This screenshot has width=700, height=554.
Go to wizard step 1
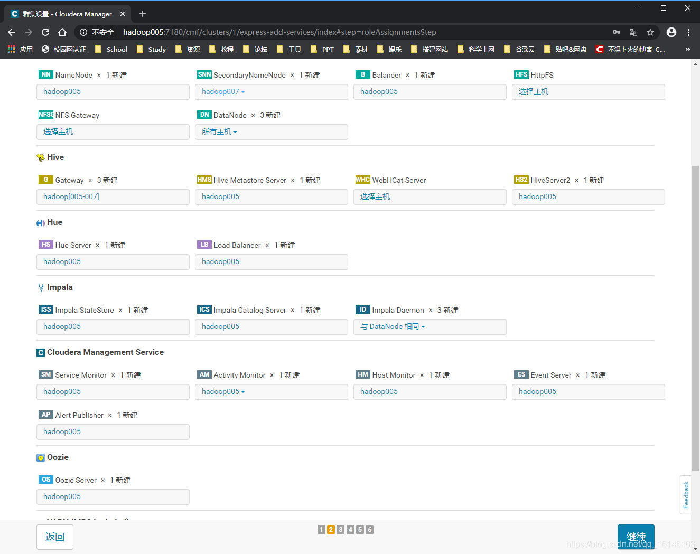pos(321,530)
